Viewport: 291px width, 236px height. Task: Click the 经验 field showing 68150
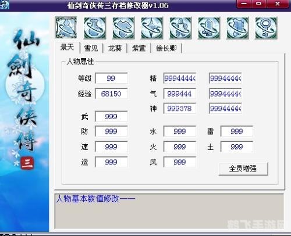(x=111, y=94)
